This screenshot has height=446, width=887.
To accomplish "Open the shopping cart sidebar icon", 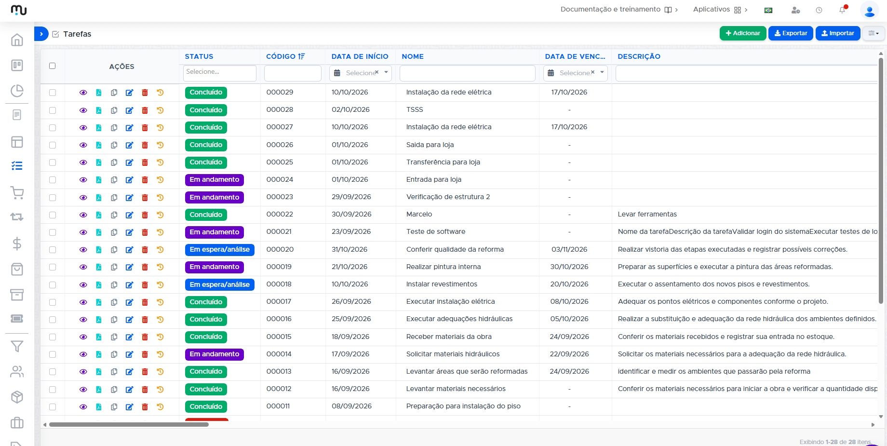I will (x=17, y=192).
